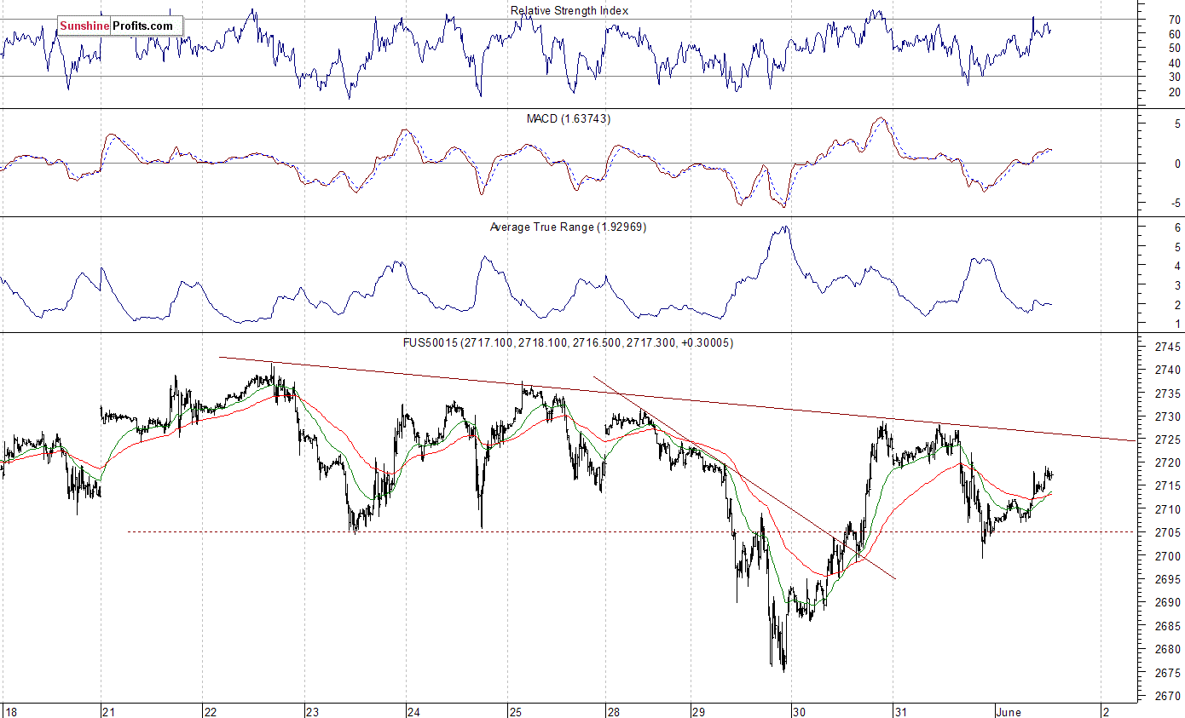Click date label 29 on time axis
The width and height of the screenshot is (1185, 718).
coord(698,711)
